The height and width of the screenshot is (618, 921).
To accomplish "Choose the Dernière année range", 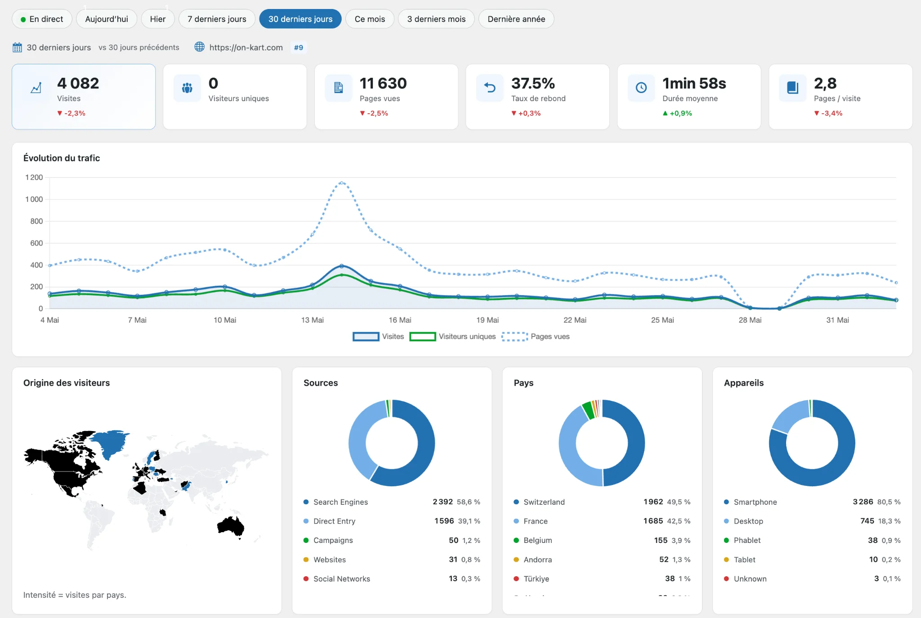I will click(516, 19).
